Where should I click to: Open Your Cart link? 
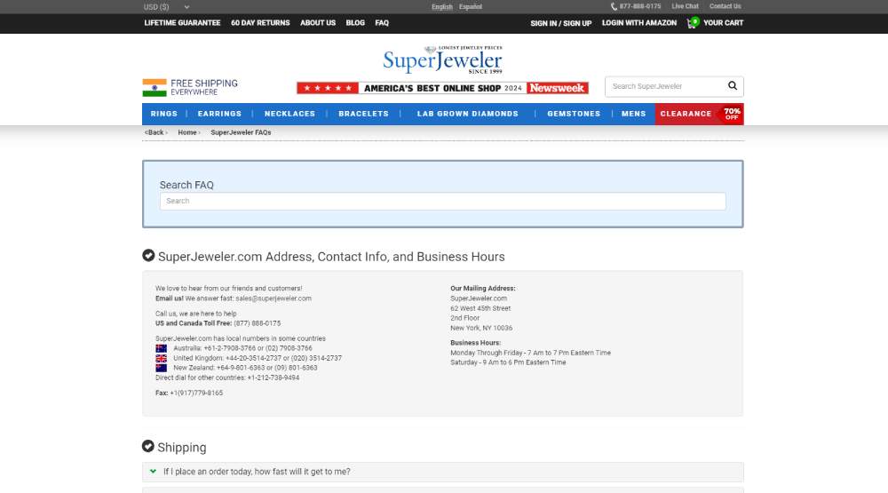[x=723, y=23]
